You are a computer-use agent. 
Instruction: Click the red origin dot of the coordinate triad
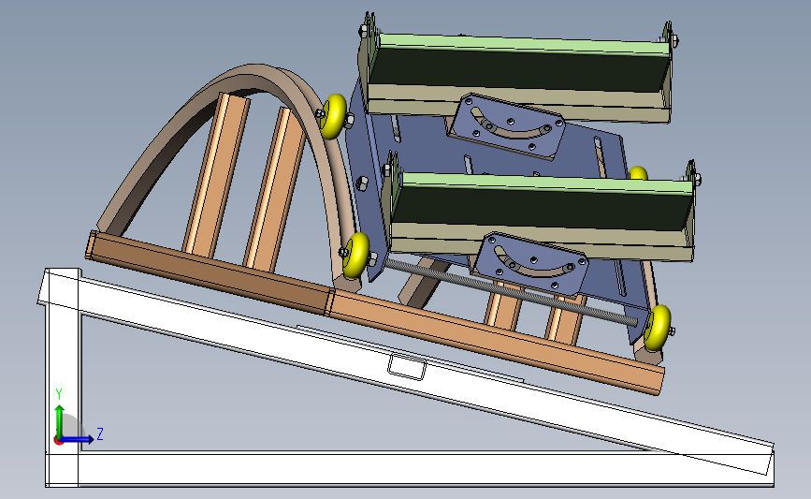click(x=58, y=441)
